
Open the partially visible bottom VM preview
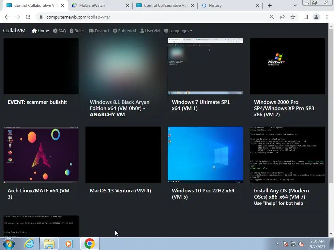[x=41, y=226]
